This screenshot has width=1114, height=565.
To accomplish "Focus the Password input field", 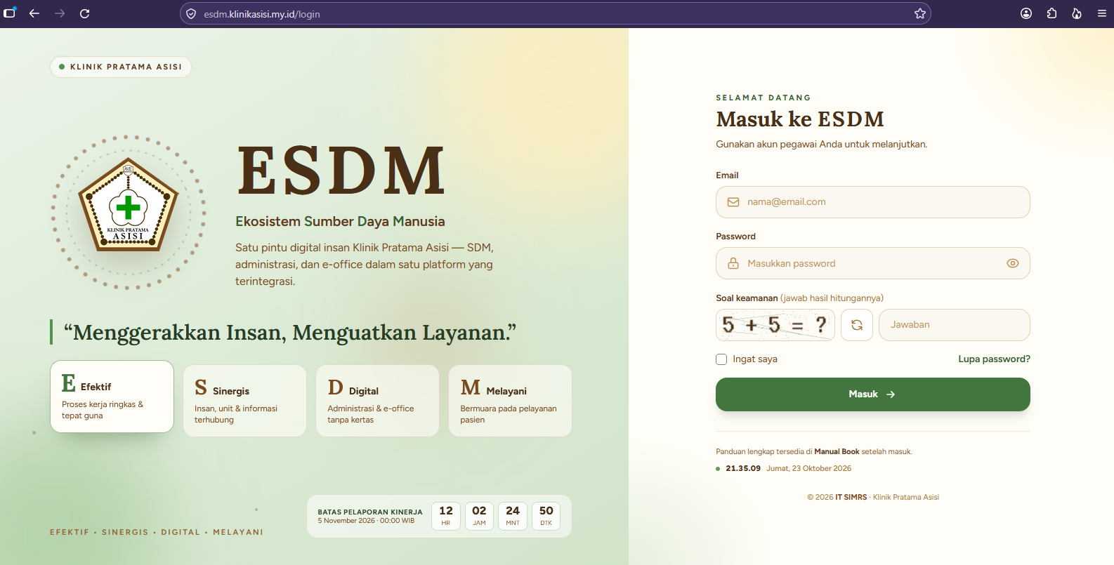I will coord(873,263).
